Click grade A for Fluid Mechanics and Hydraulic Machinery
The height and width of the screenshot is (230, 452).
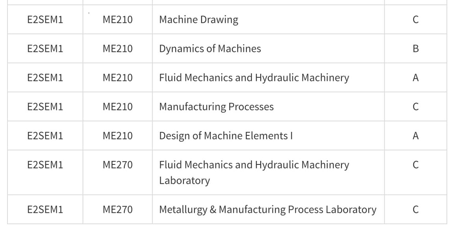pyautogui.click(x=415, y=78)
